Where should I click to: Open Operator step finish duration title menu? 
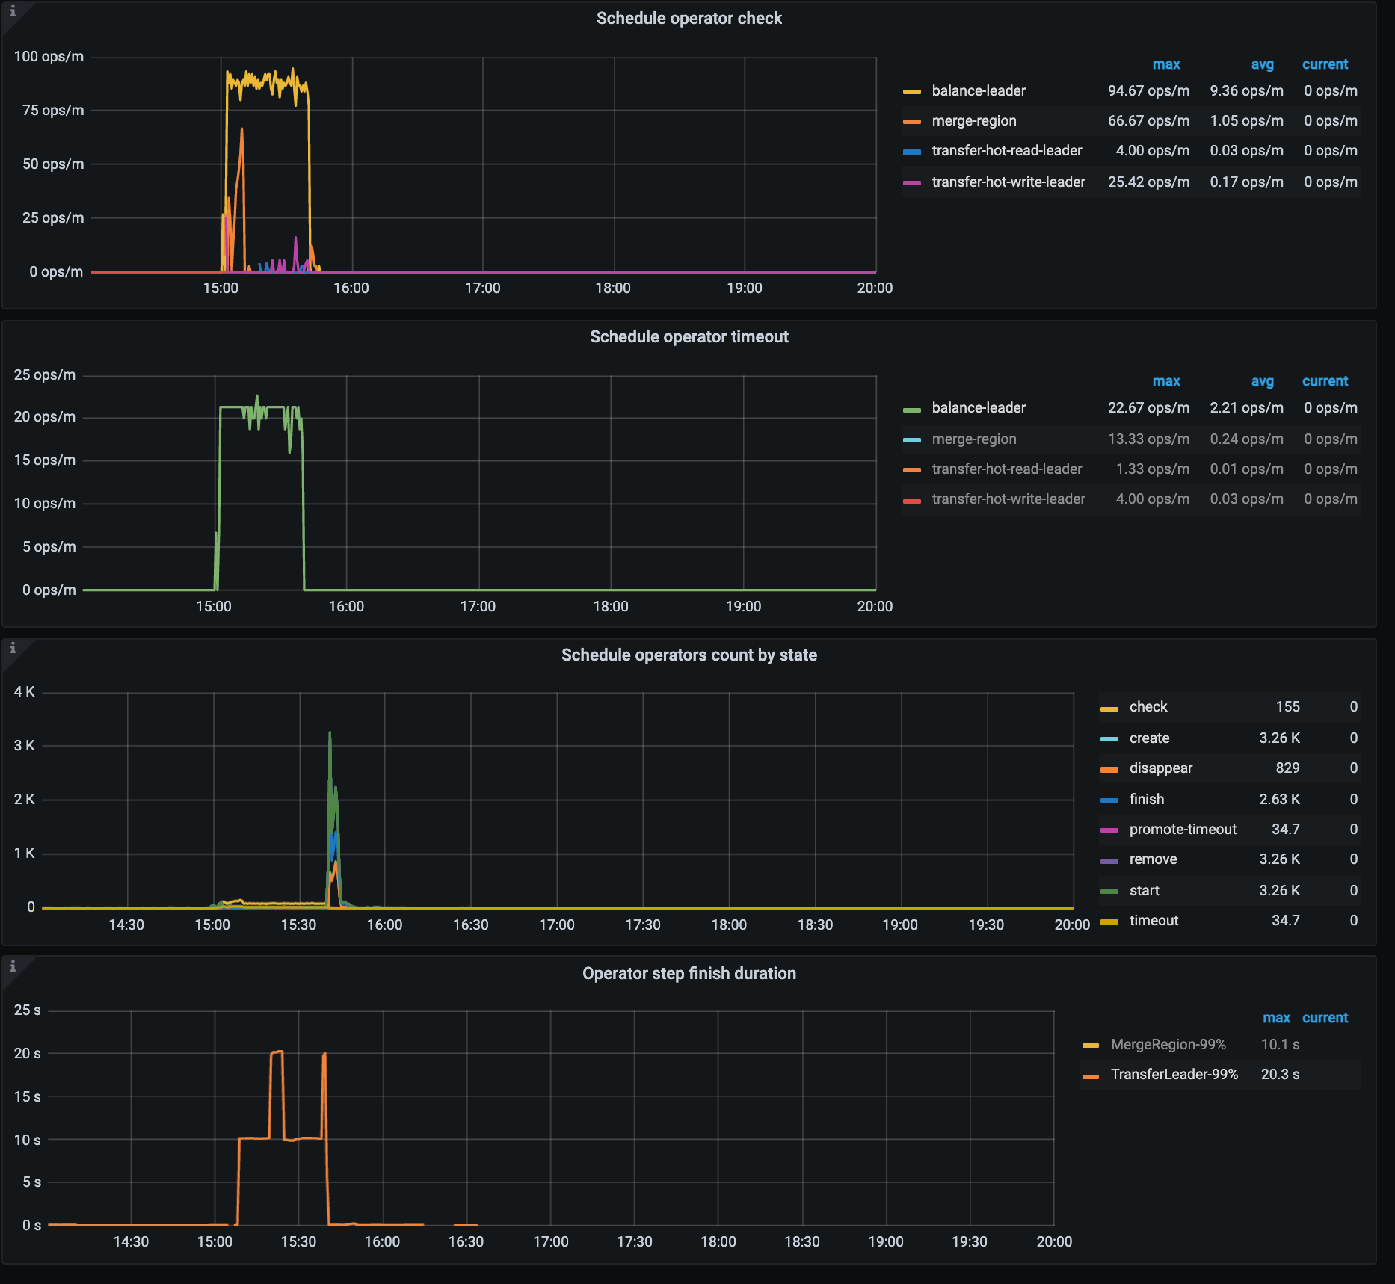pyautogui.click(x=689, y=974)
